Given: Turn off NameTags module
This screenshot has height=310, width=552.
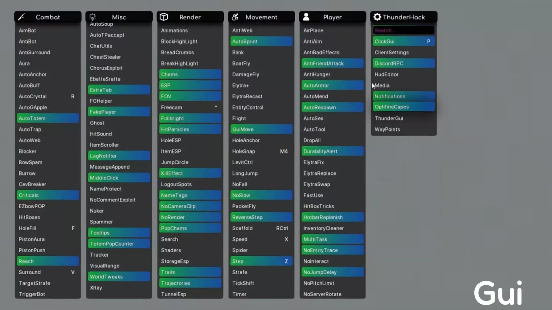Looking at the screenshot, I should pos(190,195).
